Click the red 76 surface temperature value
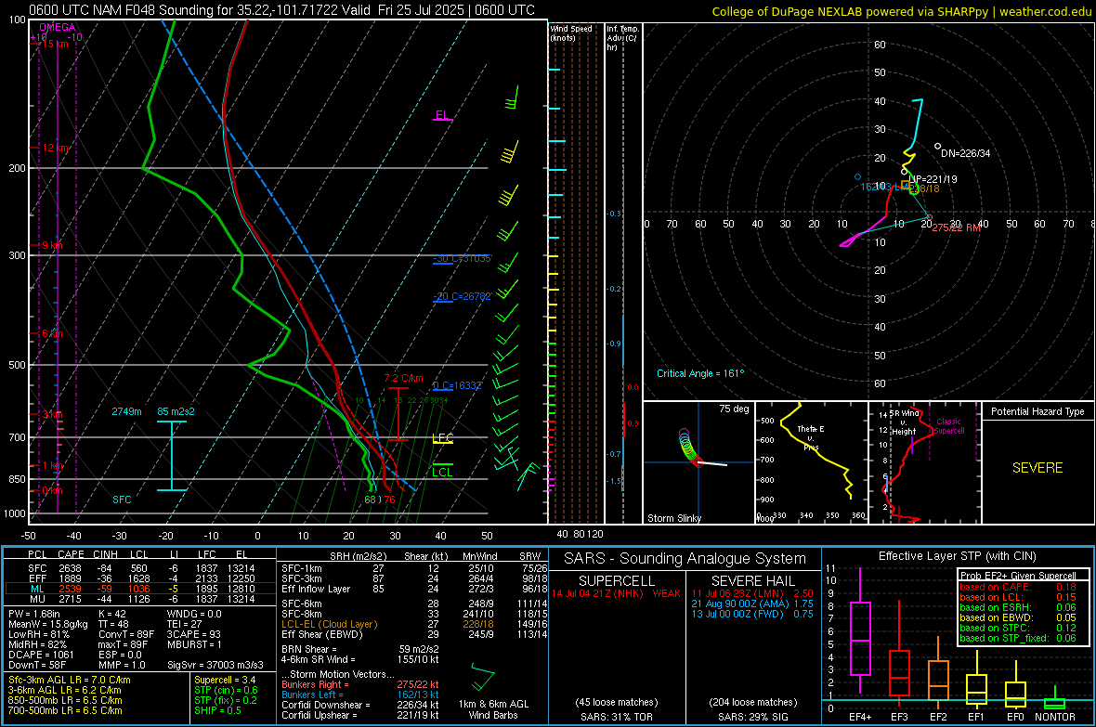The image size is (1096, 727). [389, 500]
